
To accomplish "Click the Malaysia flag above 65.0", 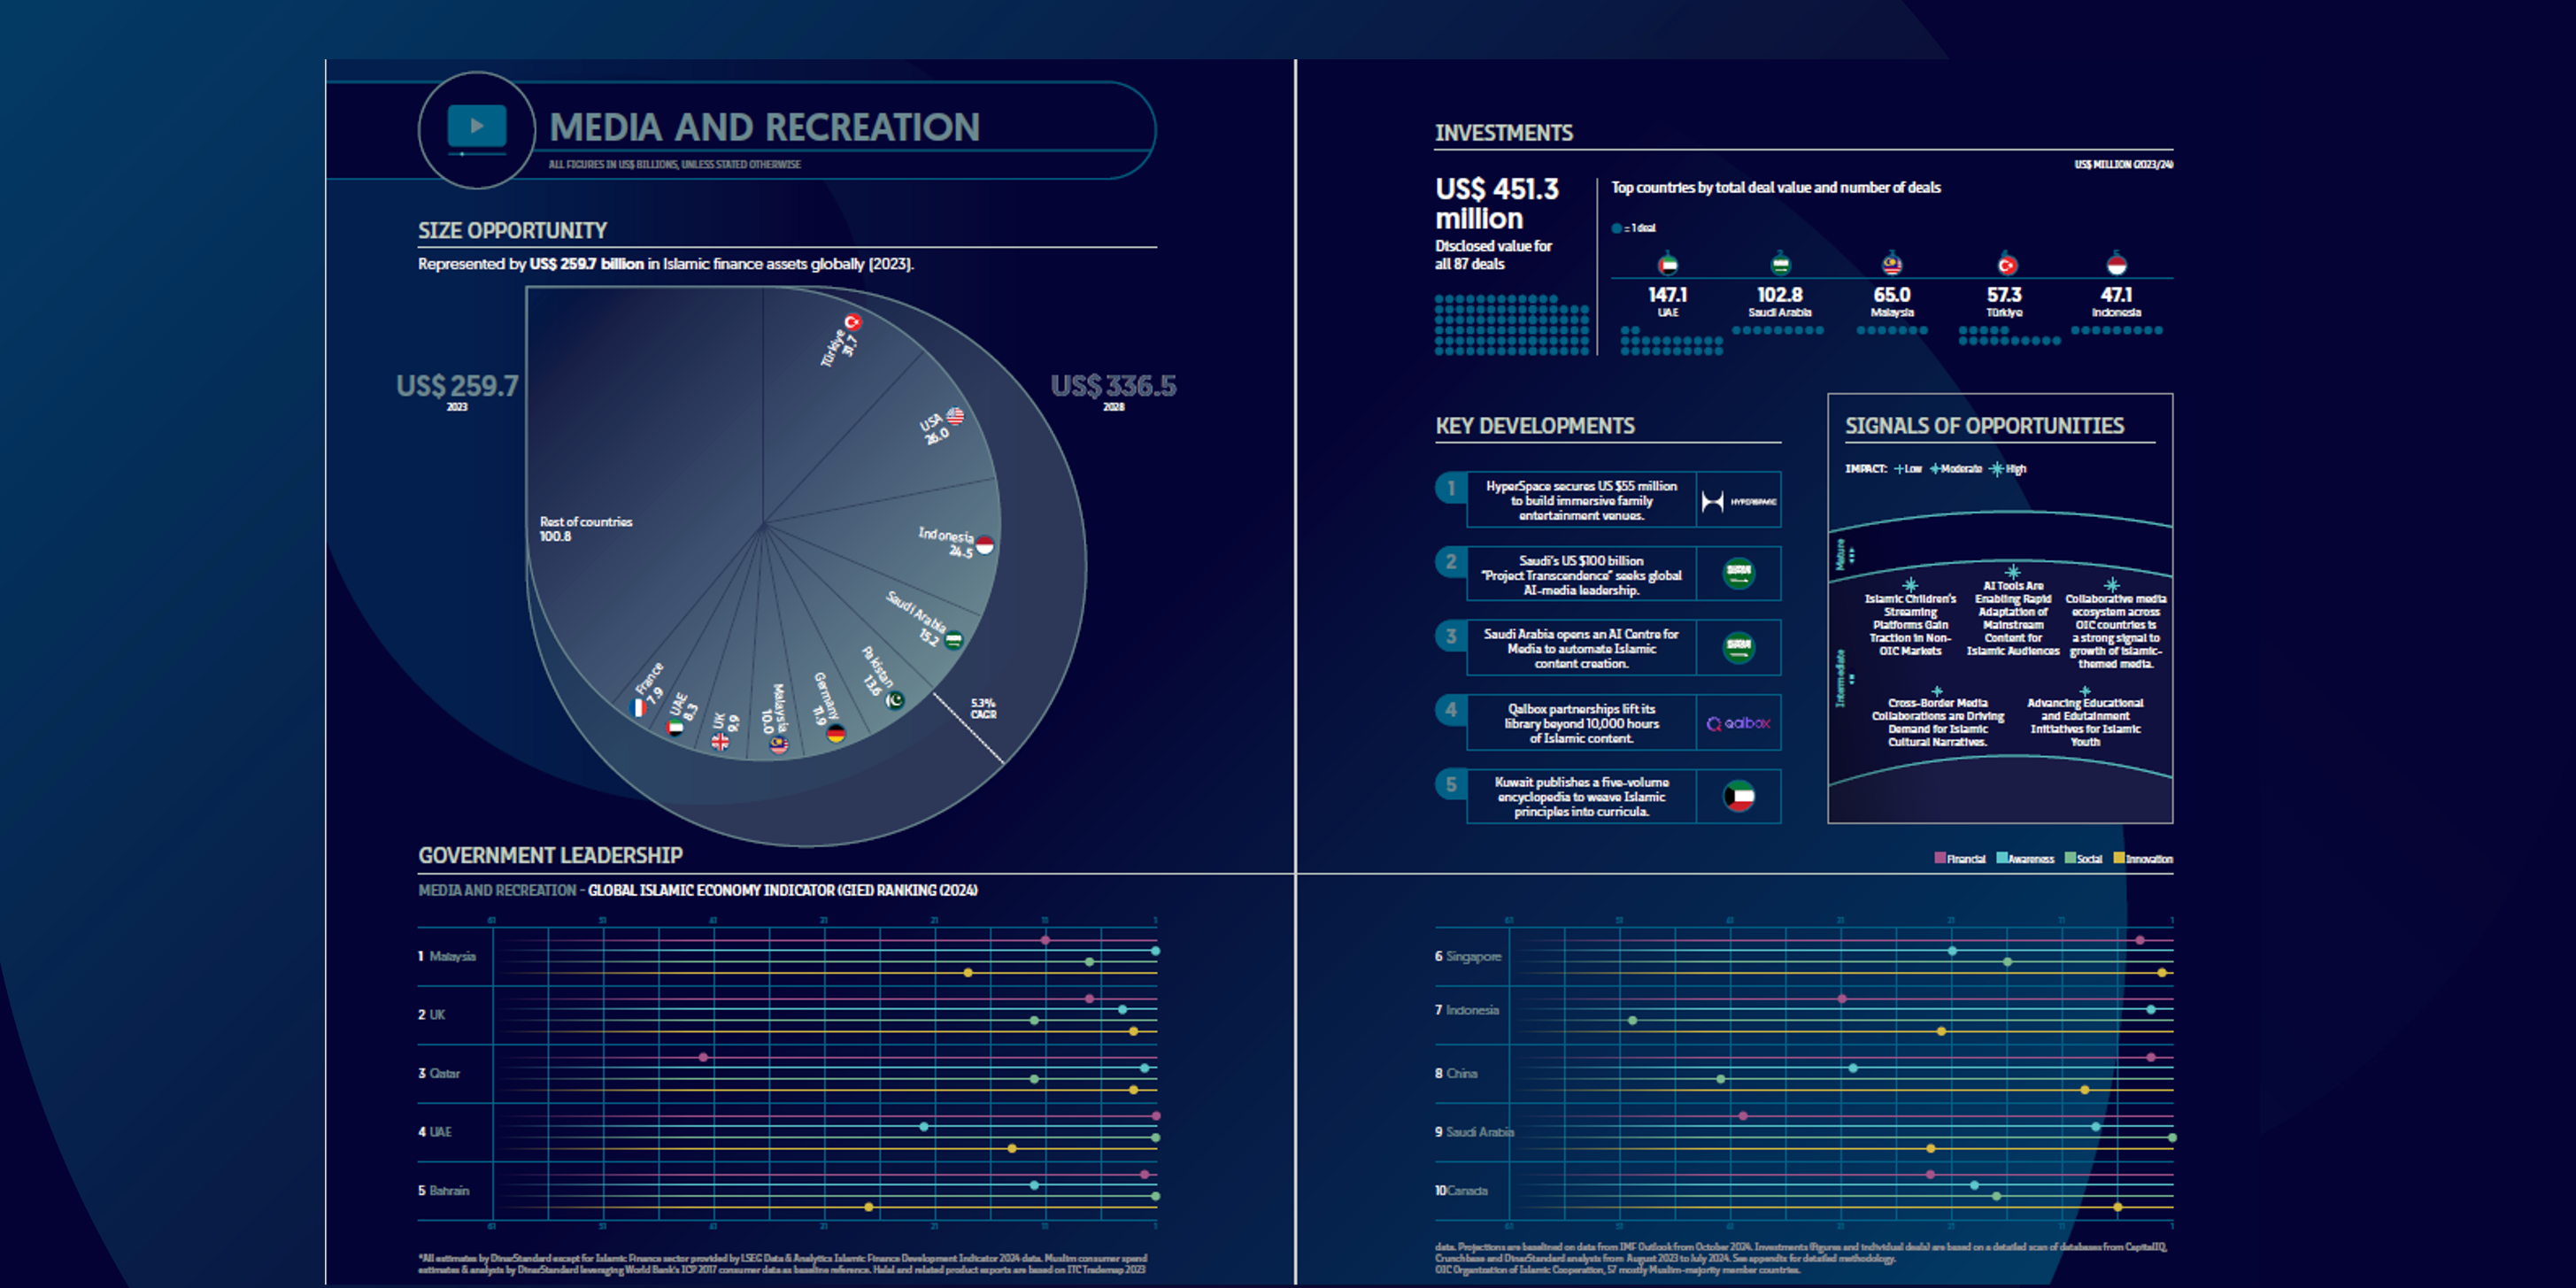I will point(1891,265).
